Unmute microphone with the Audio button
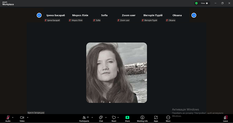The width and height of the screenshot is (233, 123). [x=8, y=119]
